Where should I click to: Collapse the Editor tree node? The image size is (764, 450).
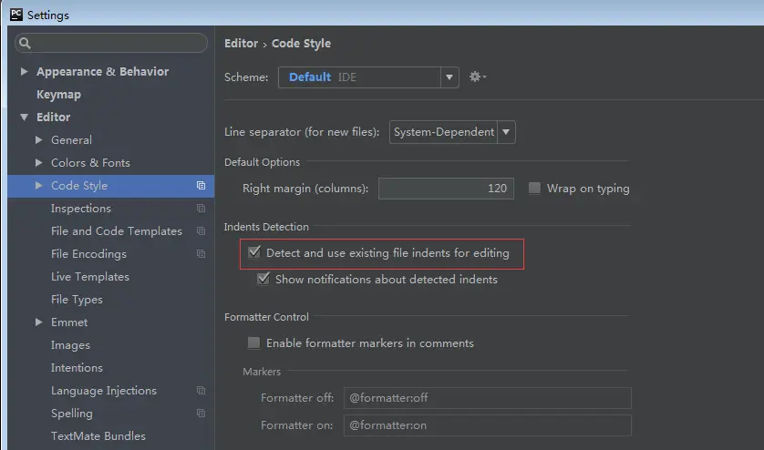pos(24,118)
